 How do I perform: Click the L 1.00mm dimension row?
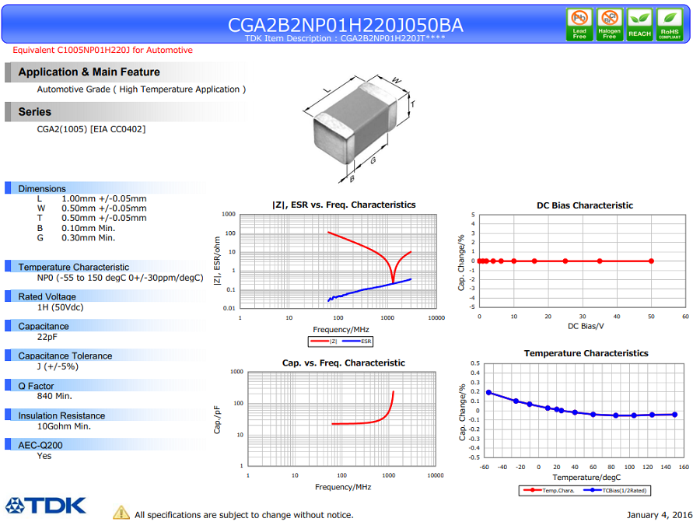tap(92, 198)
